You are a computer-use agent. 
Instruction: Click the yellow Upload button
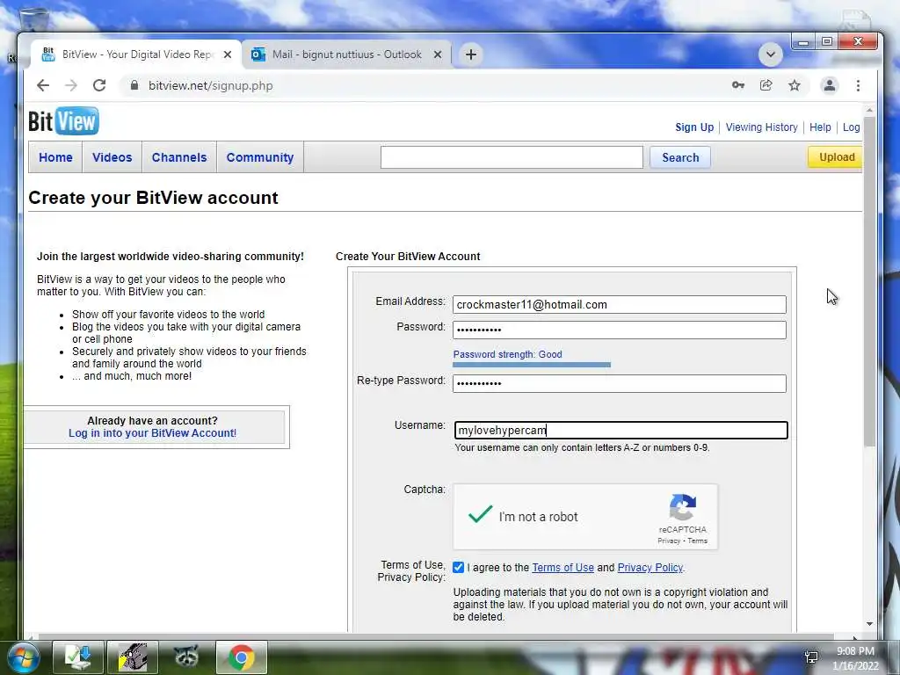point(836,157)
